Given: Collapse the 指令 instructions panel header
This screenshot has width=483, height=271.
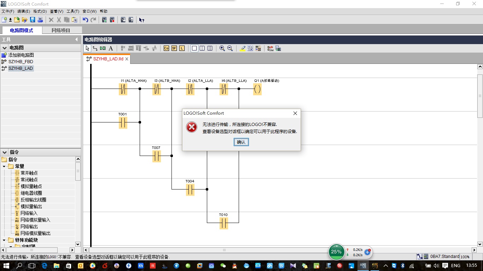Looking at the screenshot, I should click(x=4, y=152).
